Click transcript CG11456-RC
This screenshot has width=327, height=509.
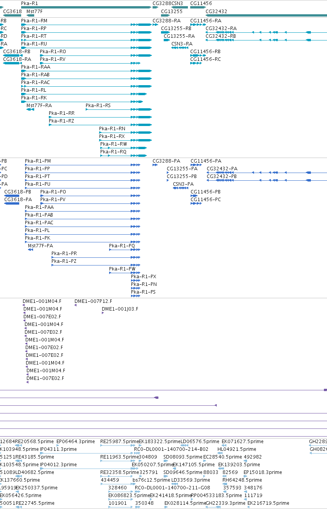[206, 59]
